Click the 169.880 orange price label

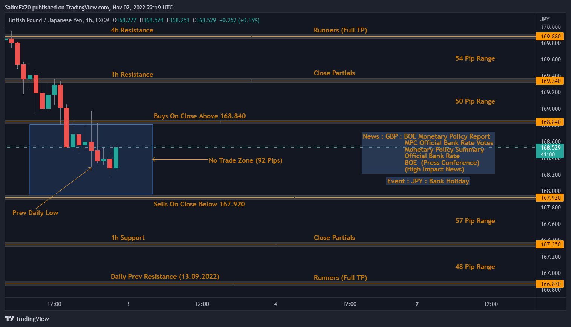(550, 37)
